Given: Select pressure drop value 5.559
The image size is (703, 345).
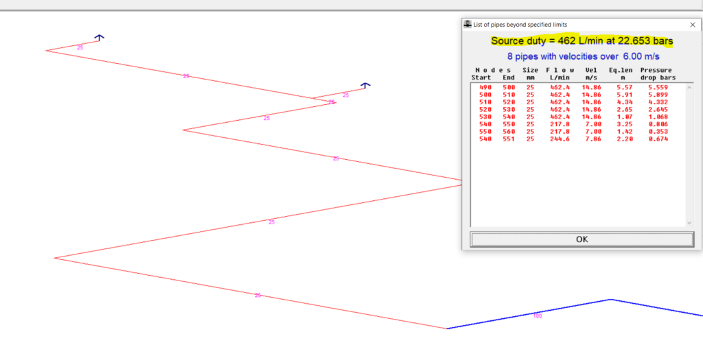Looking at the screenshot, I should 658,87.
